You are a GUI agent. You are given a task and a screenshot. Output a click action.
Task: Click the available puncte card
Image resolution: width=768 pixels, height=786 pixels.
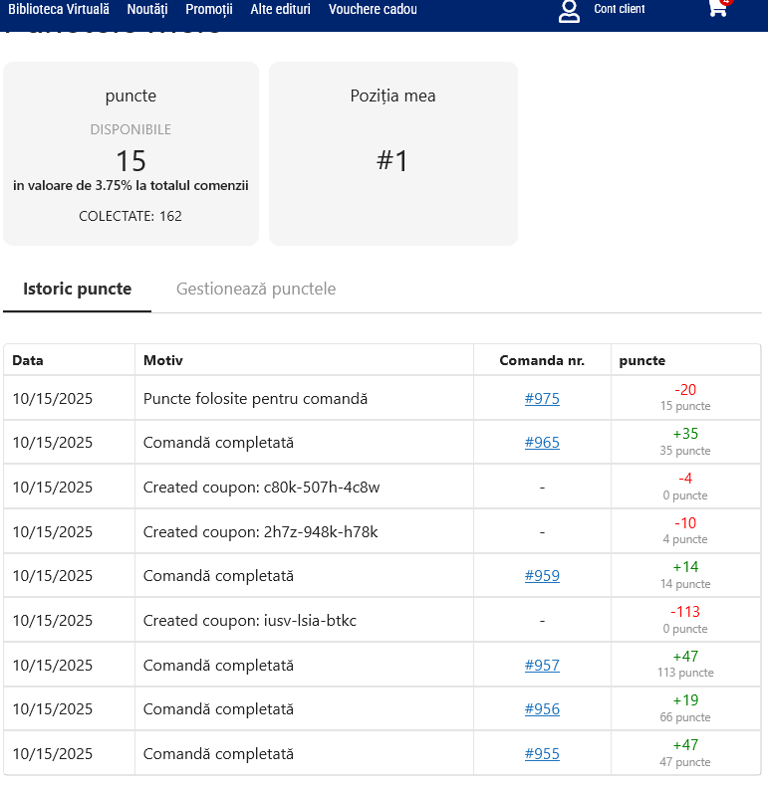130,153
